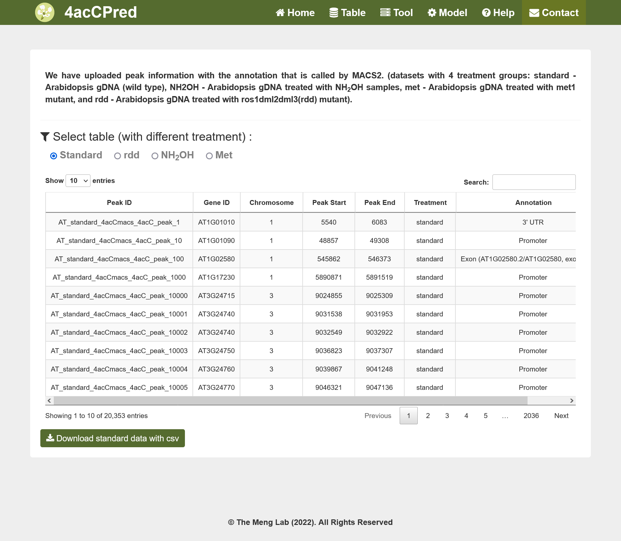Sort table by Chromosome column header
The width and height of the screenshot is (621, 541).
tap(271, 203)
